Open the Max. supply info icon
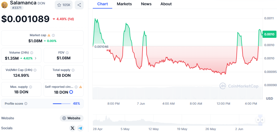This screenshot has width=277, height=132. 31,87
